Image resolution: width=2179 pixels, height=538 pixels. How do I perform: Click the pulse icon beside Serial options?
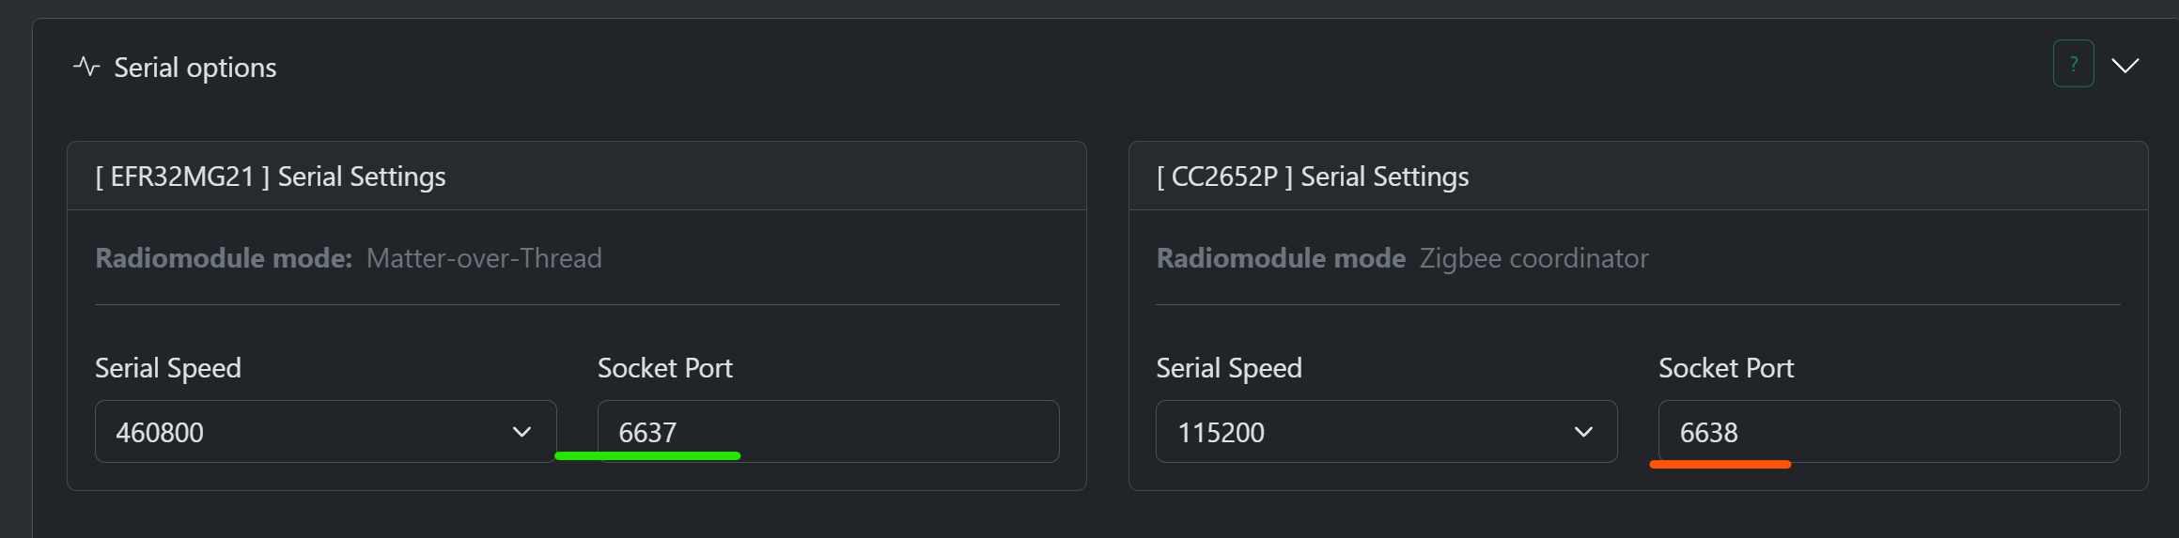coord(86,67)
